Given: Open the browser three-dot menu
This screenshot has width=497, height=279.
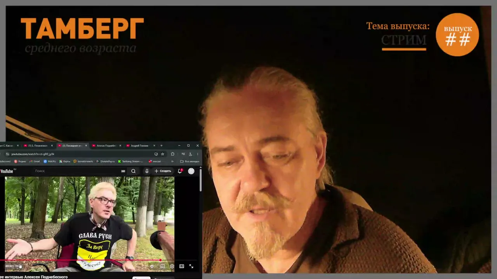Looking at the screenshot, I should click(x=197, y=154).
